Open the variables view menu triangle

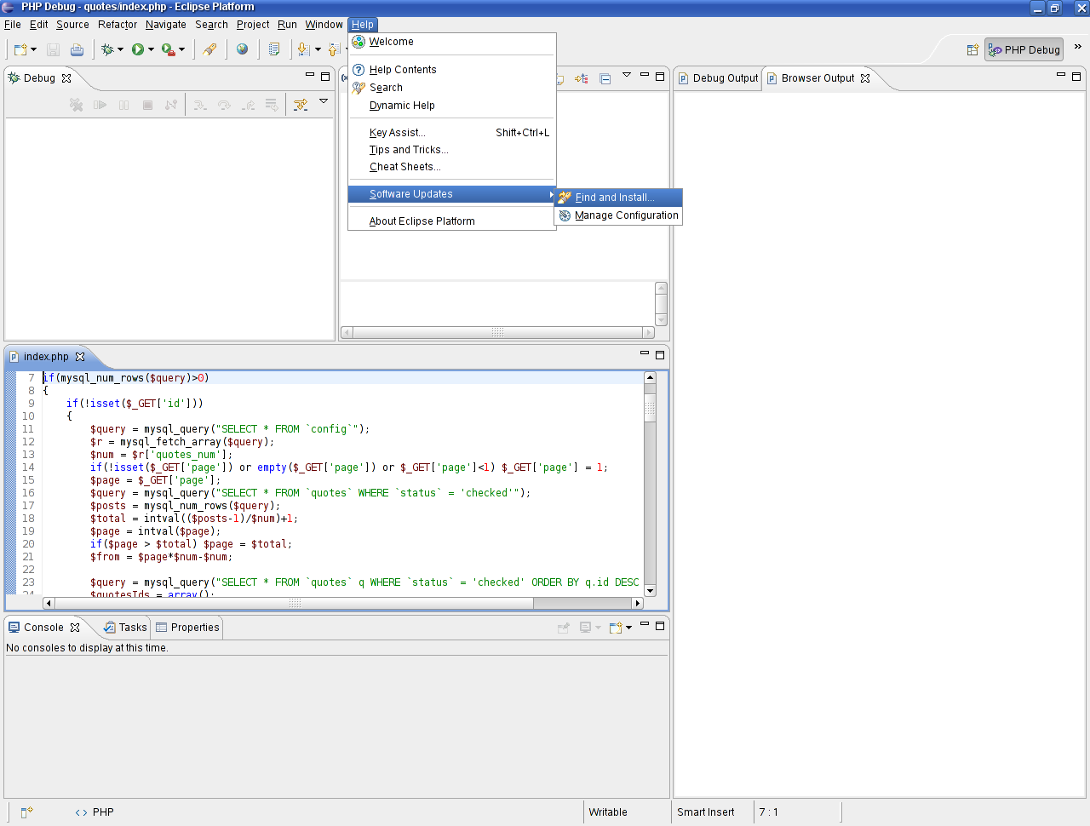627,75
